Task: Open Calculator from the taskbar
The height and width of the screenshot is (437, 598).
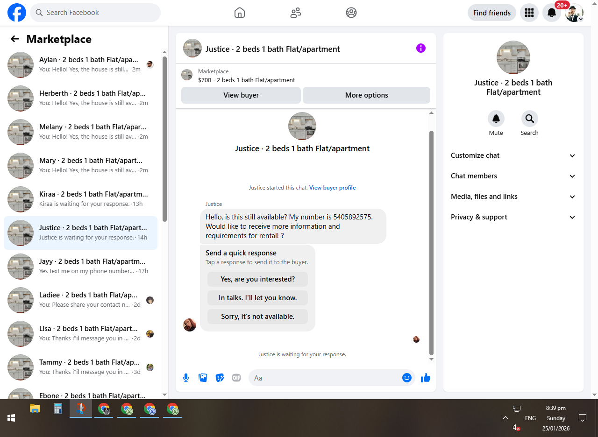Action: (x=58, y=409)
